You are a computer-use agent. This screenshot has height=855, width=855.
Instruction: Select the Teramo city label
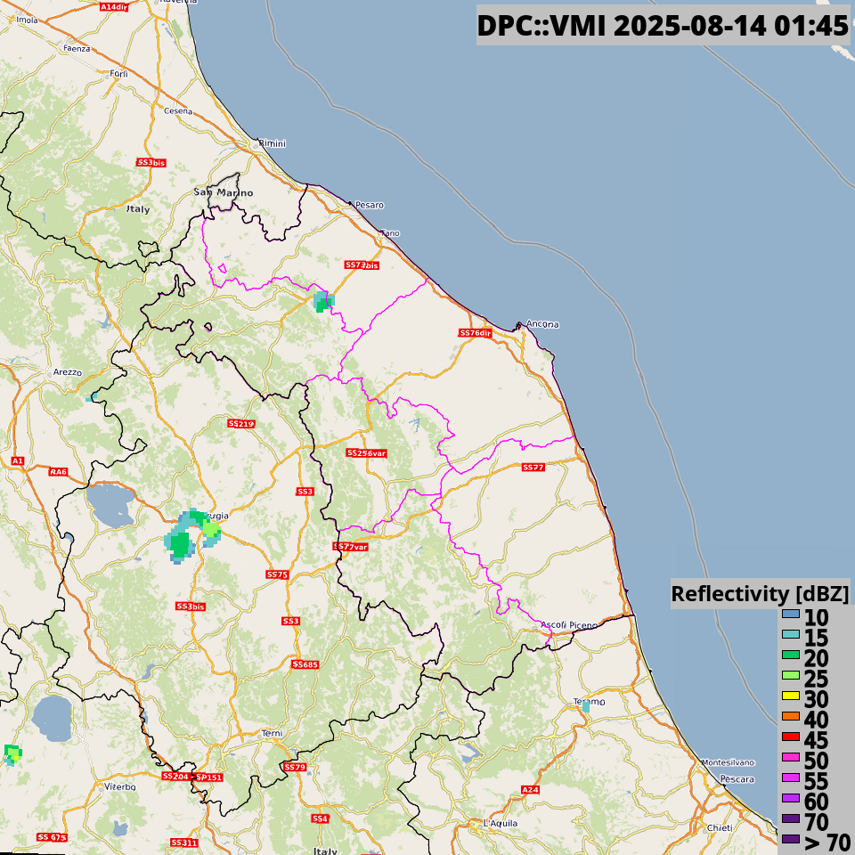[589, 702]
